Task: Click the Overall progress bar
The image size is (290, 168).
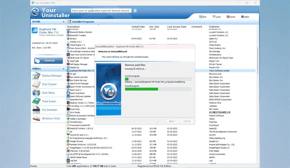Action: click(158, 89)
